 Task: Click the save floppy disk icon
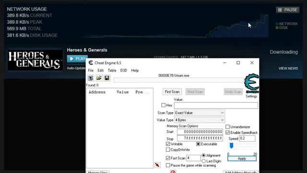[x=107, y=78]
